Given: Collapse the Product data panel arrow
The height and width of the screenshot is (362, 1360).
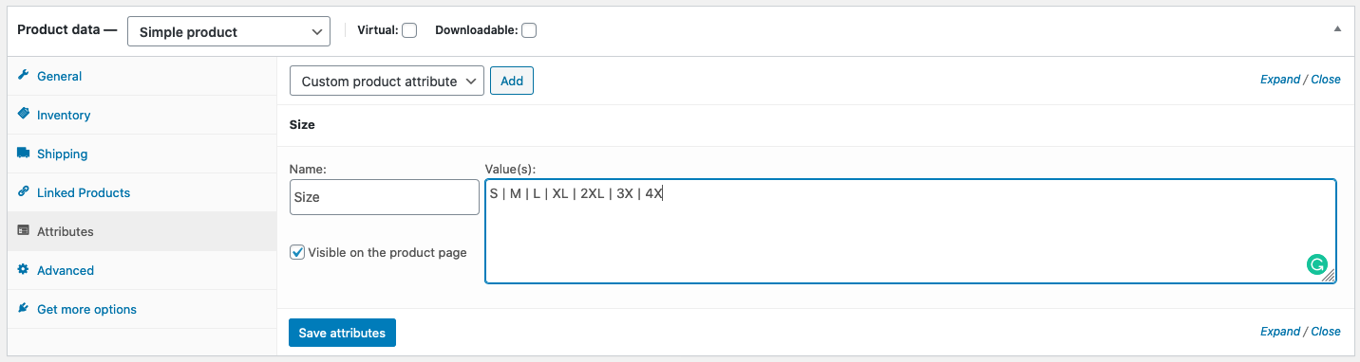Looking at the screenshot, I should pos(1337,29).
